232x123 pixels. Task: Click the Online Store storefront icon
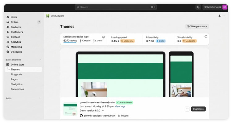pyautogui.click(x=8, y=65)
